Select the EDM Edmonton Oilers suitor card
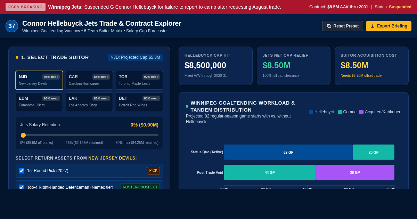The width and height of the screenshot is (417, 219). (x=39, y=102)
